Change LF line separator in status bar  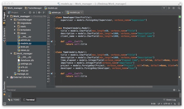pos(160,104)
